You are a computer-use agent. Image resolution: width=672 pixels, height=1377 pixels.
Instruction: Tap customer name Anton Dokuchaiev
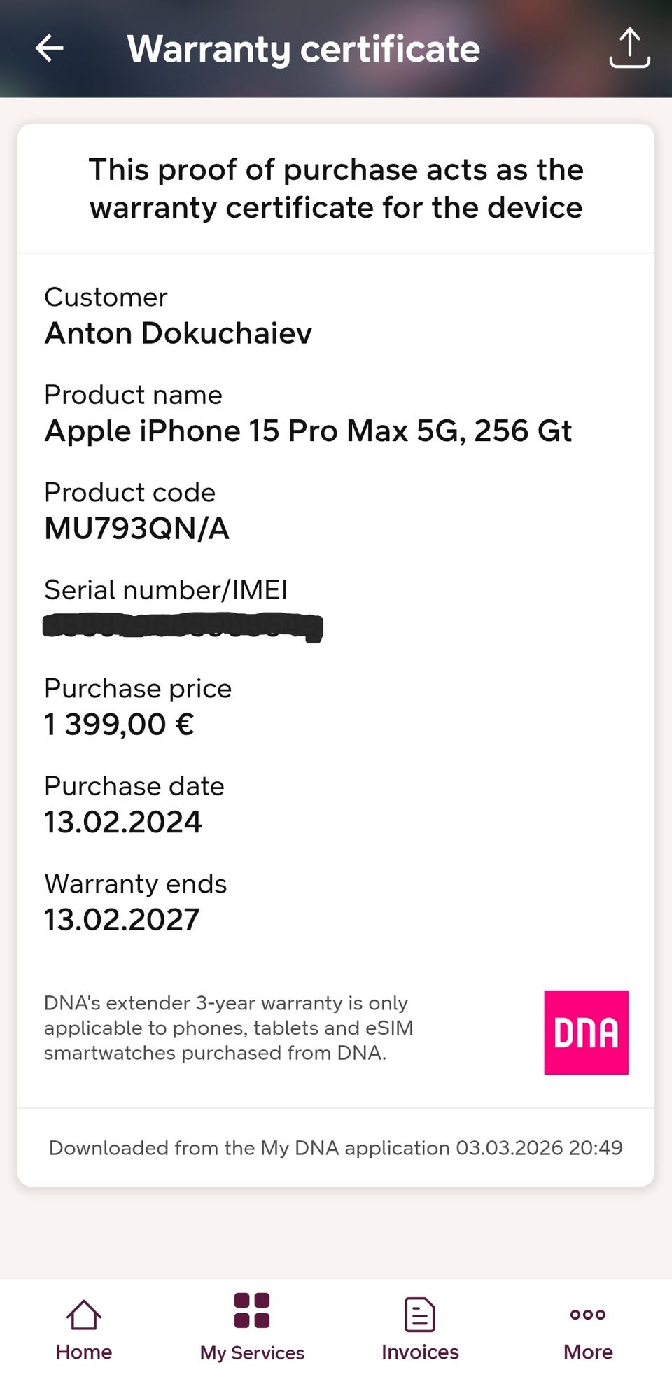point(178,333)
